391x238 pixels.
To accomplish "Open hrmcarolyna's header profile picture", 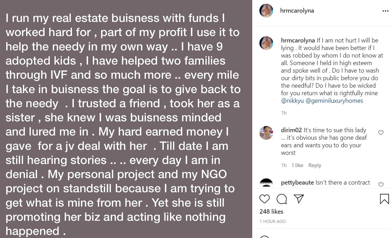I will click(266, 11).
